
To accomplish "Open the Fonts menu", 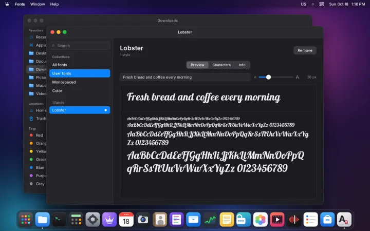I will click(20, 4).
